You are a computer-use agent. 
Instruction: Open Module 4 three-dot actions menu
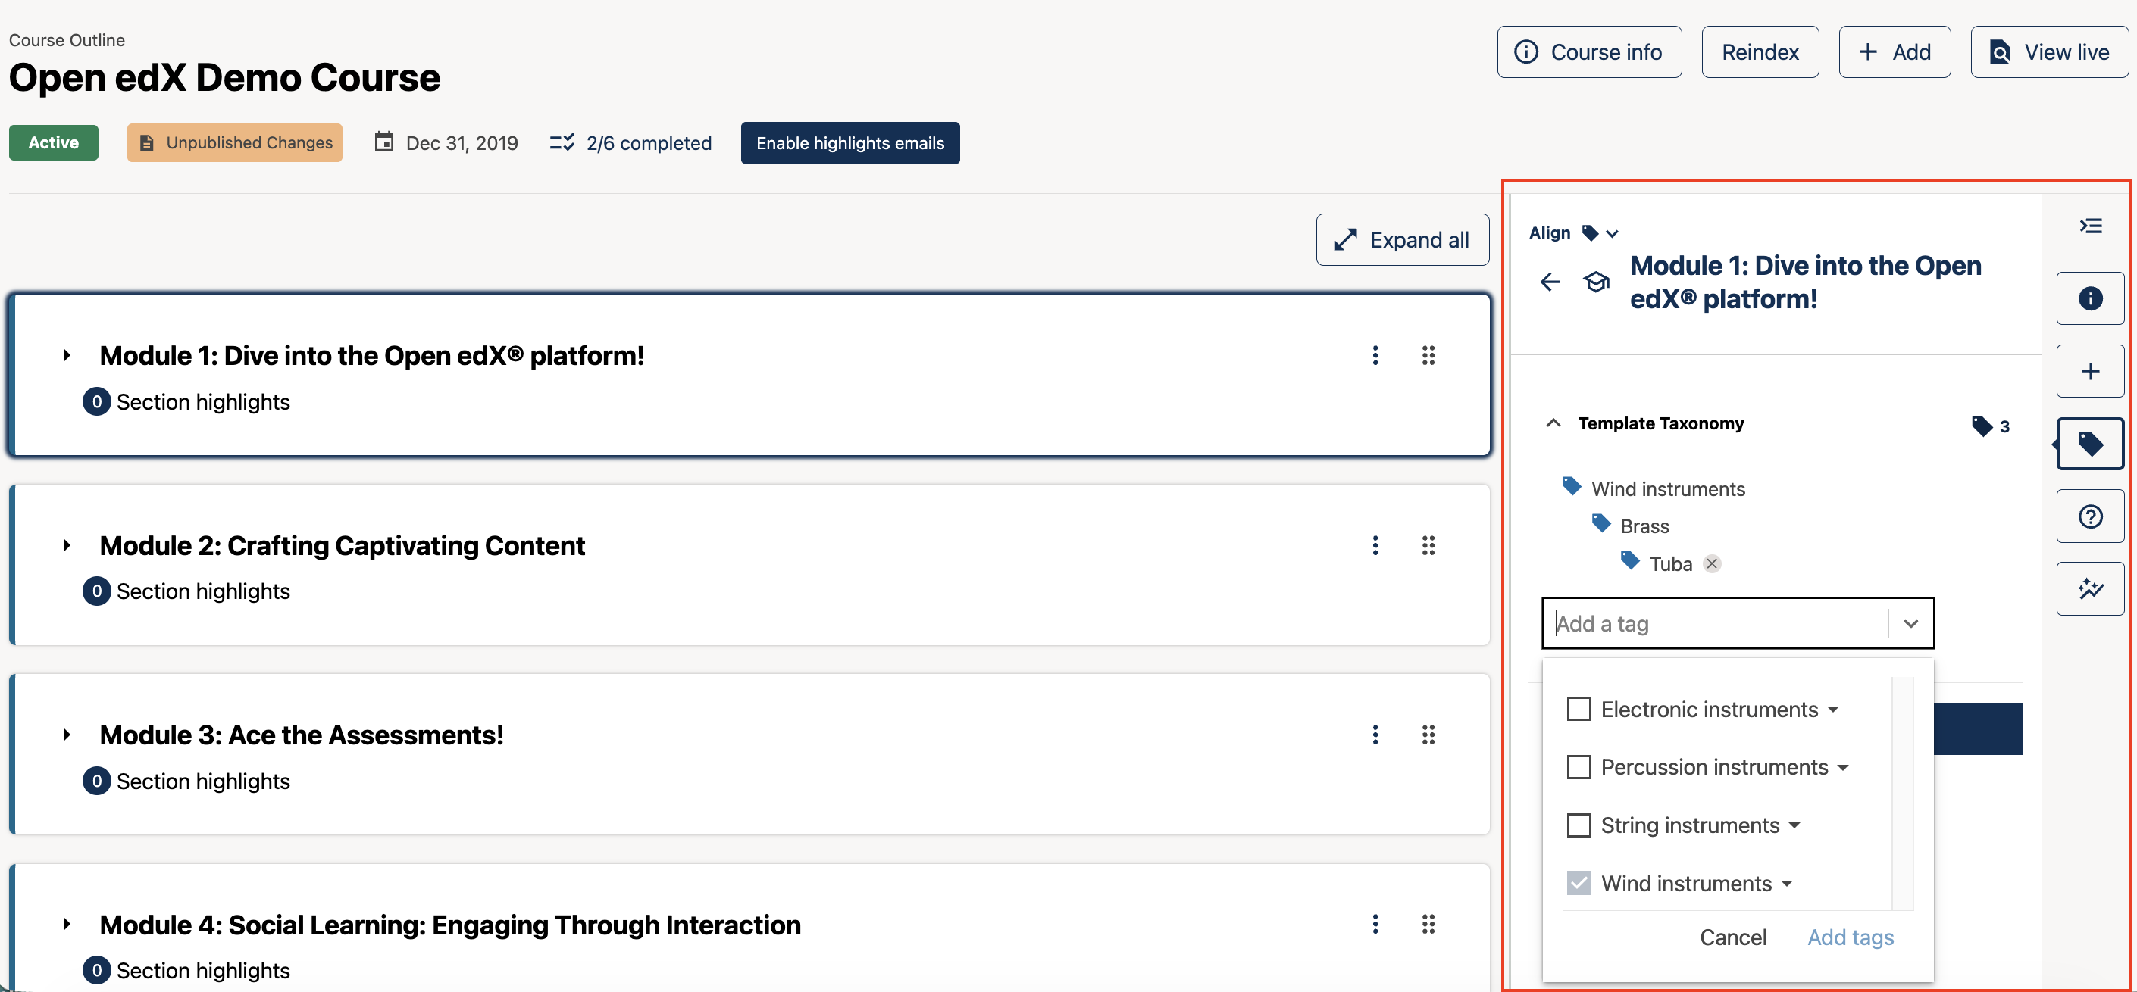(1375, 924)
